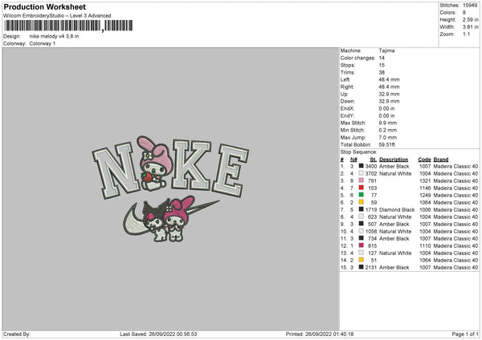482x340 pixels.
Task: Click the green swatch for stop 5
Action: [x=361, y=195]
